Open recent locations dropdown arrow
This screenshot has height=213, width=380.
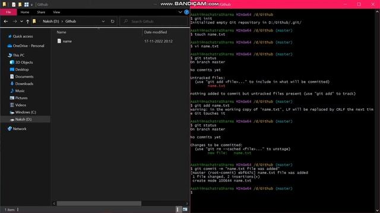tap(21, 21)
